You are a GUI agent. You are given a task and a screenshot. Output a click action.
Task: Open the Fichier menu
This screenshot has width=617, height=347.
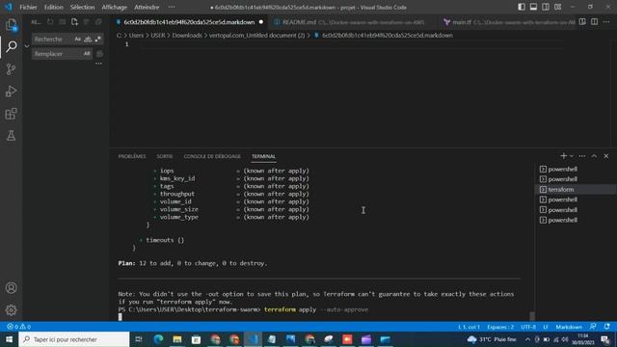tap(28, 7)
